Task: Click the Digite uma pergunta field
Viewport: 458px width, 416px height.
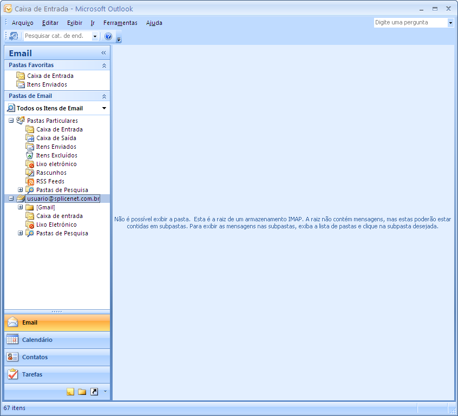Action: pyautogui.click(x=411, y=23)
